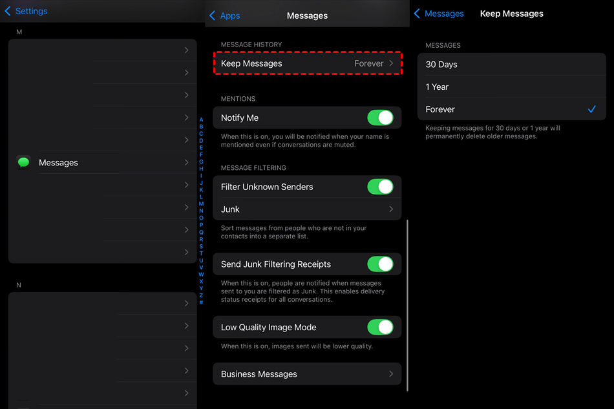Jump to letter Z in the index

201,295
